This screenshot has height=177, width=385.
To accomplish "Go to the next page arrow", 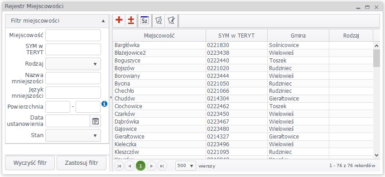I will click(x=151, y=166).
